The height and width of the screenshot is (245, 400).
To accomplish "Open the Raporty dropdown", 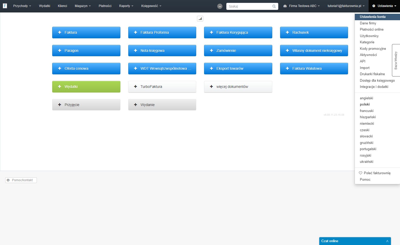I will click(126, 6).
